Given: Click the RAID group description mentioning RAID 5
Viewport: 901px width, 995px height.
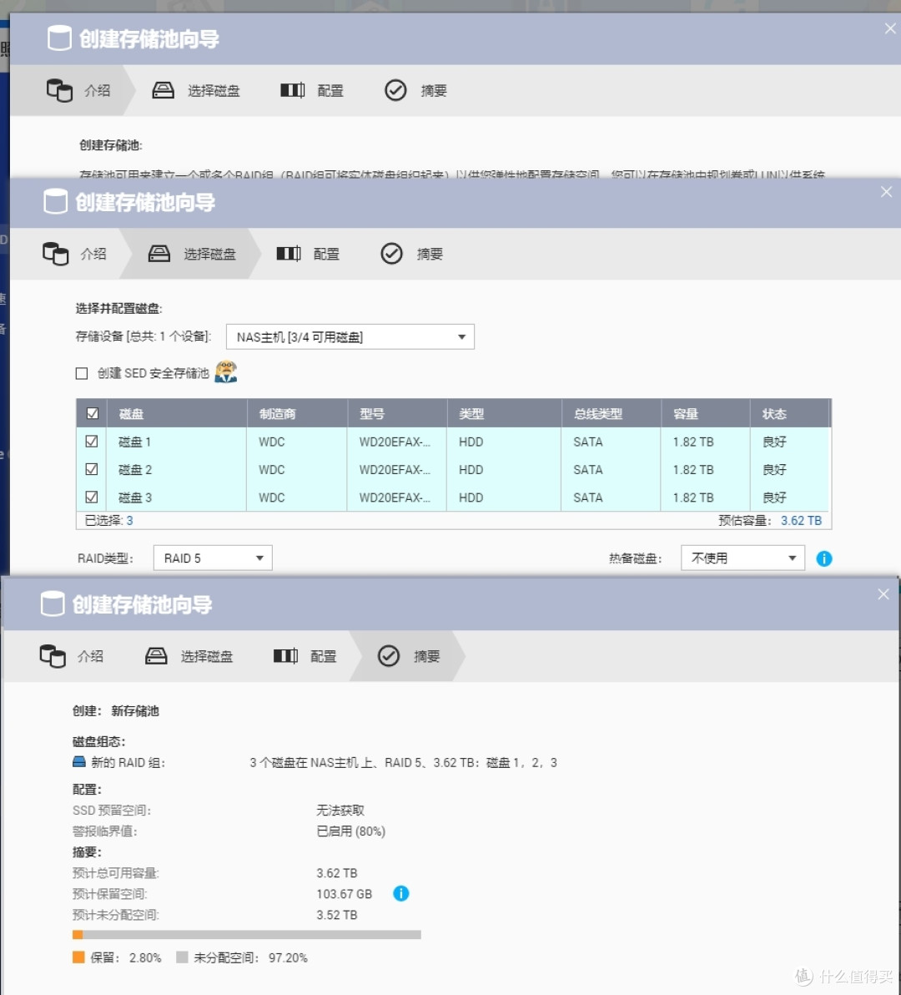Looking at the screenshot, I should coord(403,762).
